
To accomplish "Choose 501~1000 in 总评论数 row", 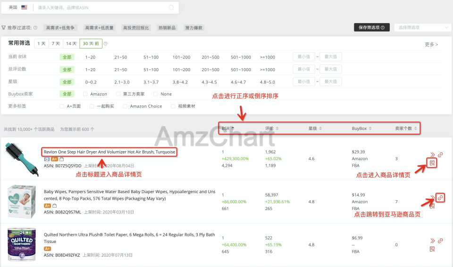I will 241,70.
